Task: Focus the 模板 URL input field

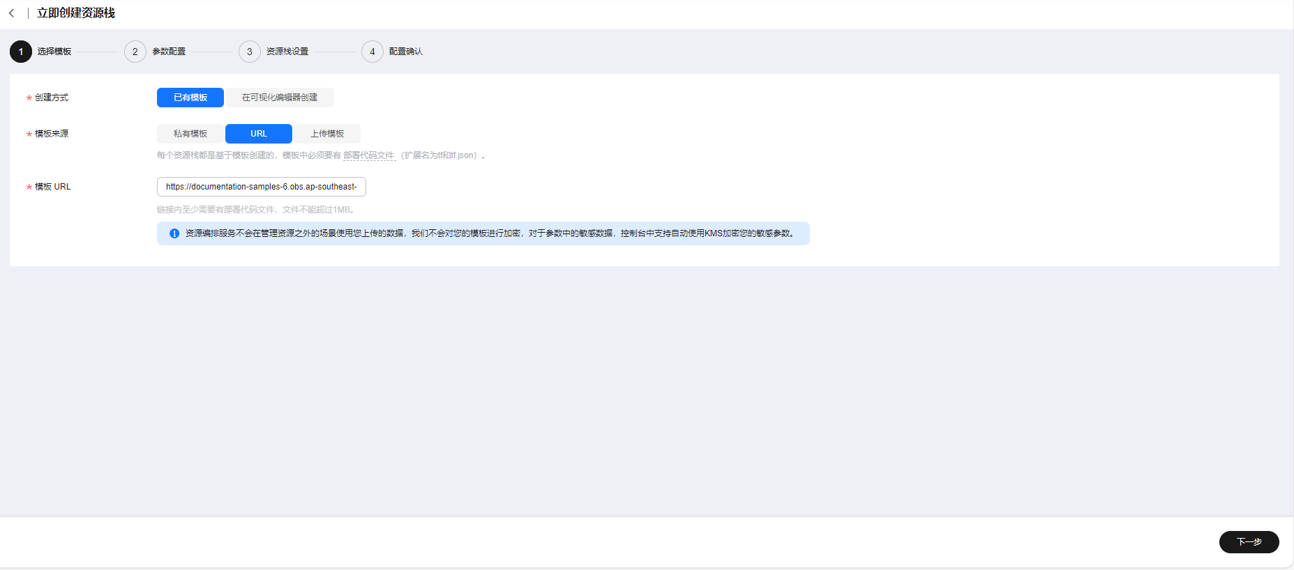Action: (262, 187)
